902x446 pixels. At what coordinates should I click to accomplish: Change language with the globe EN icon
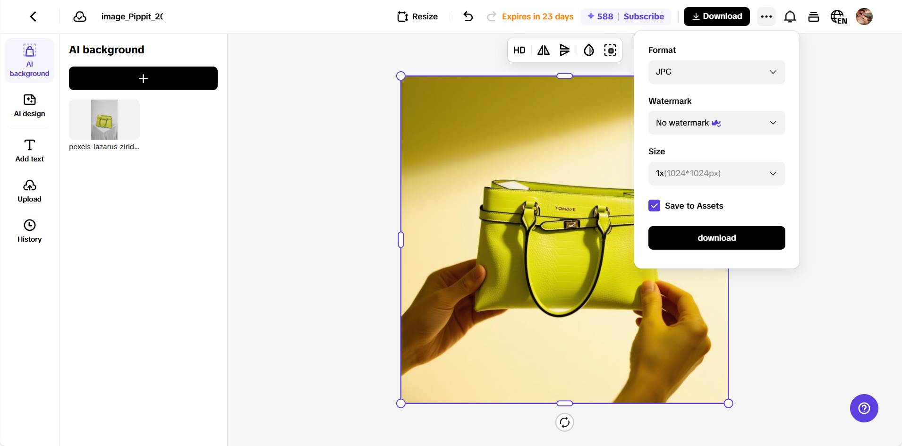coord(839,17)
